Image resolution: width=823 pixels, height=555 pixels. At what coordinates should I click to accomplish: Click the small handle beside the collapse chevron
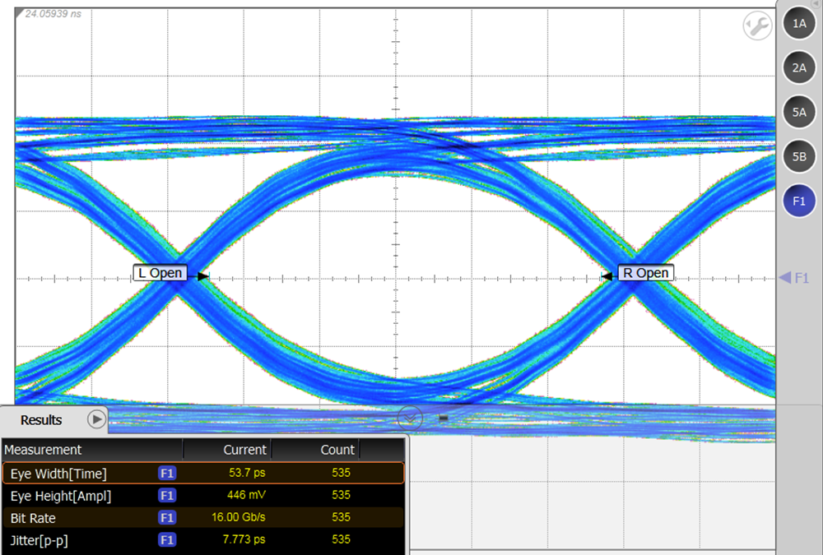point(443,418)
